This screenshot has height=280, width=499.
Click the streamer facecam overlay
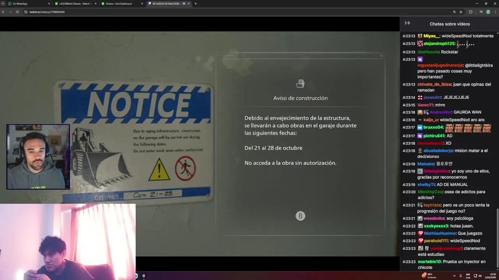(x=38, y=157)
